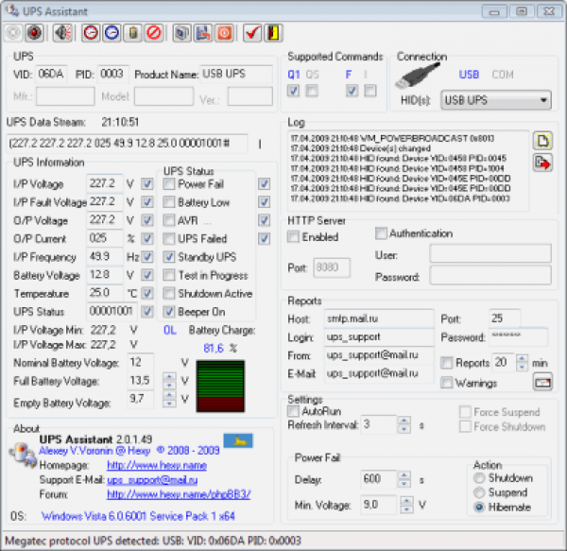Increase the Full Battery Voltage spinner

coord(168,375)
